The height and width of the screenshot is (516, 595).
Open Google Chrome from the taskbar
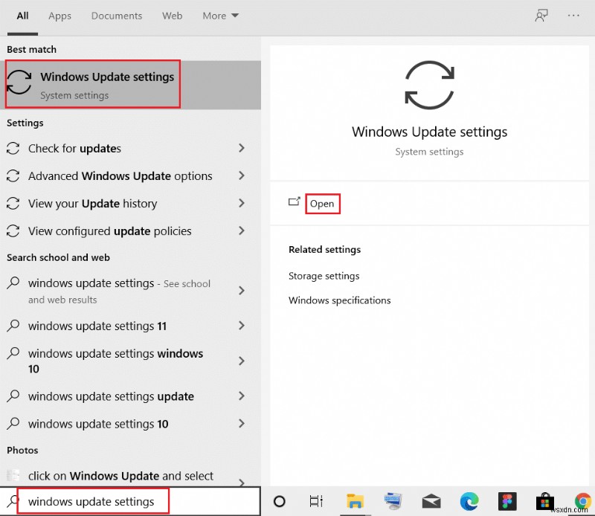583,501
